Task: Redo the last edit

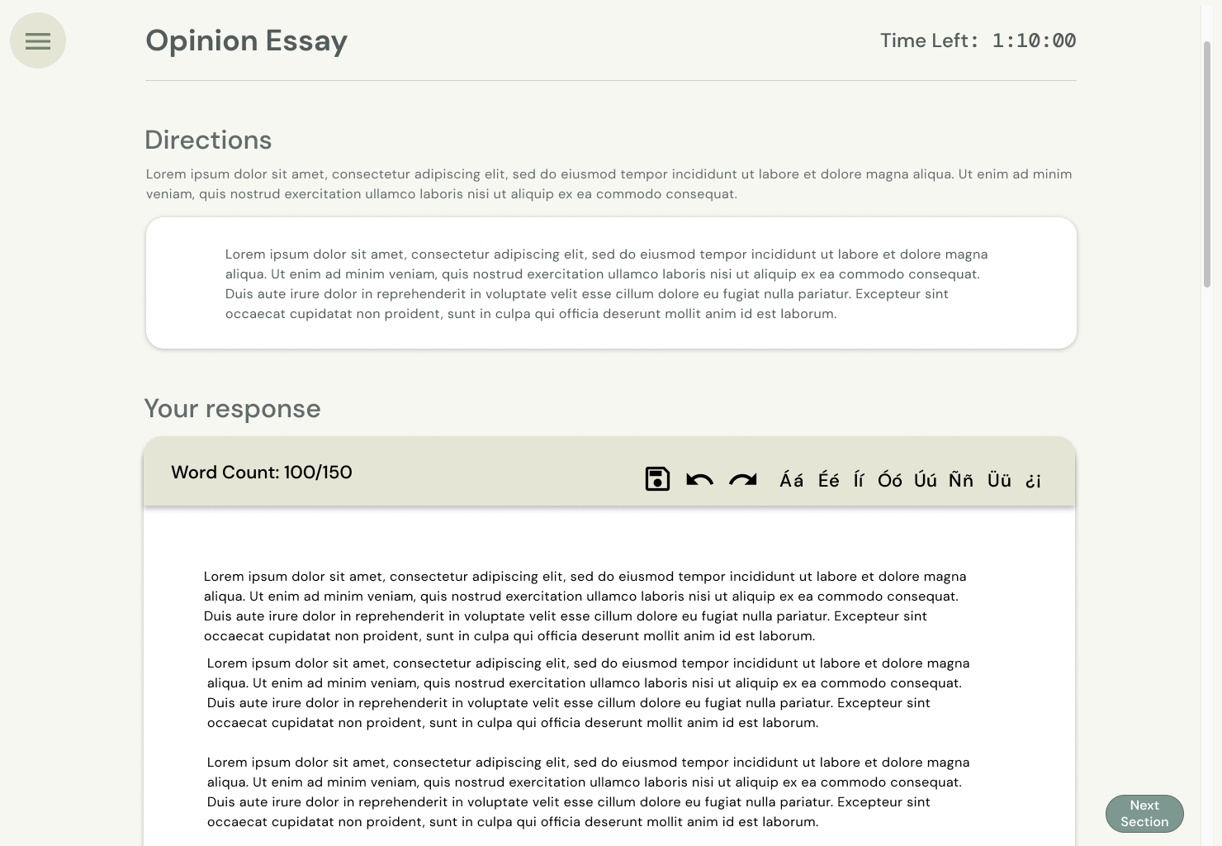Action: (743, 479)
